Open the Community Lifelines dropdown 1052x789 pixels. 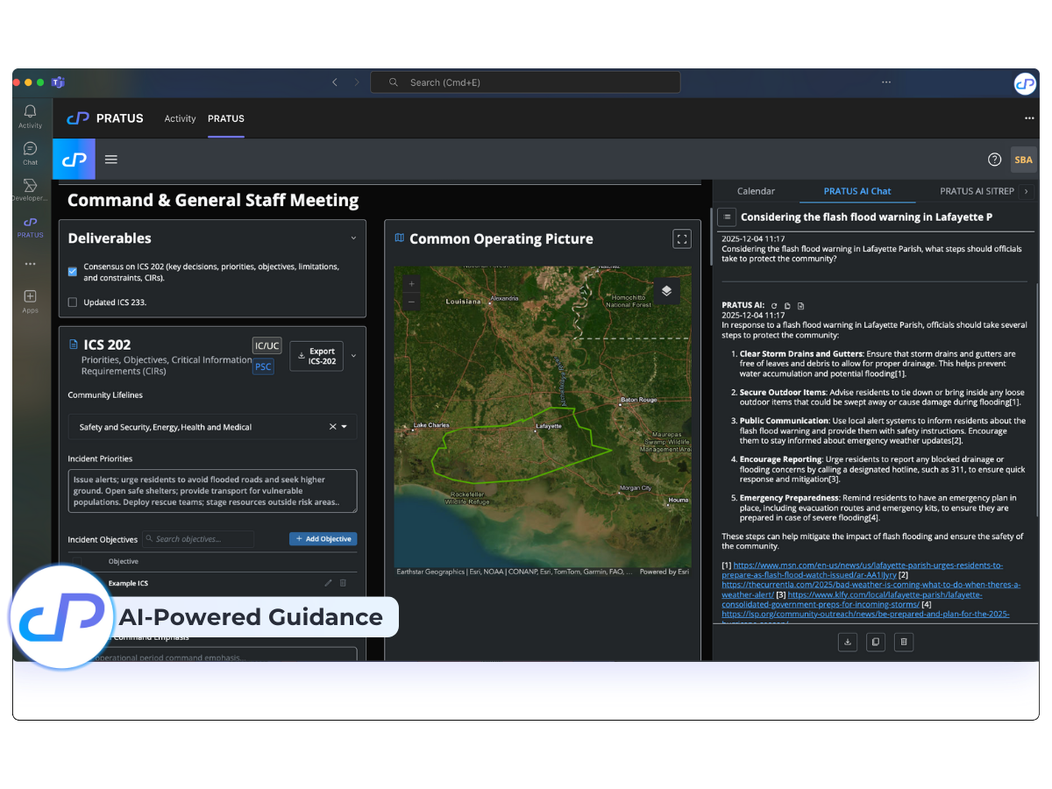coord(344,427)
